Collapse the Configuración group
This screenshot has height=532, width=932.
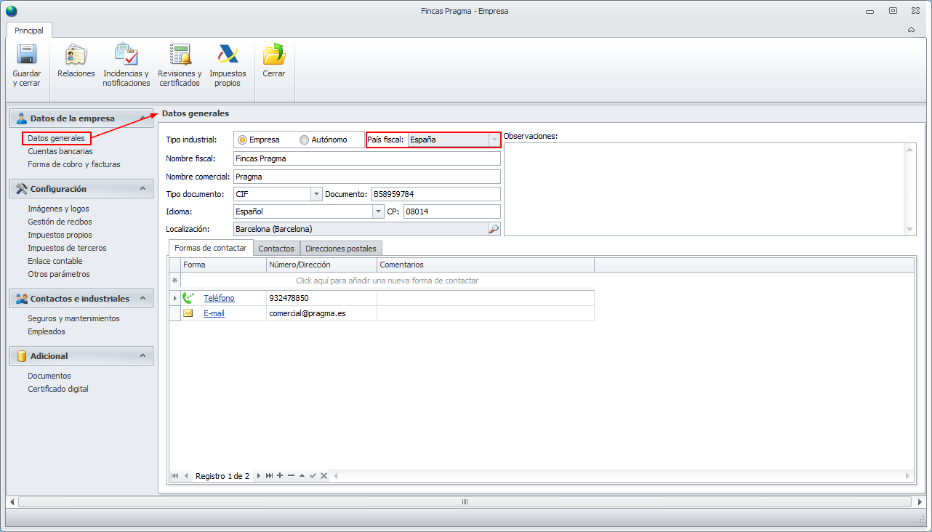pyautogui.click(x=142, y=189)
